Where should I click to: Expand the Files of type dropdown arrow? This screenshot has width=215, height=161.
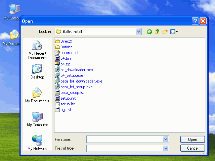[x=166, y=148]
